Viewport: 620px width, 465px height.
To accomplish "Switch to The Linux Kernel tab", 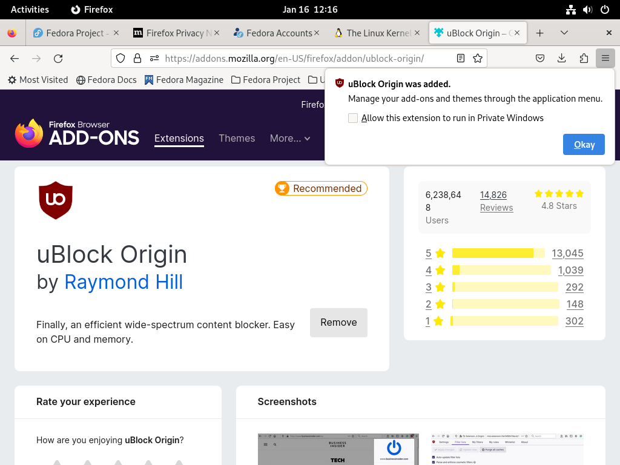I will pos(375,33).
